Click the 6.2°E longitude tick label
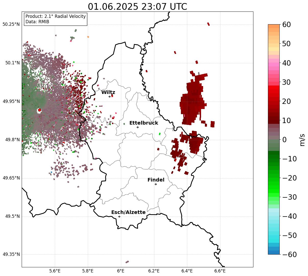The width and height of the screenshot is (308, 276). pyautogui.click(x=154, y=271)
